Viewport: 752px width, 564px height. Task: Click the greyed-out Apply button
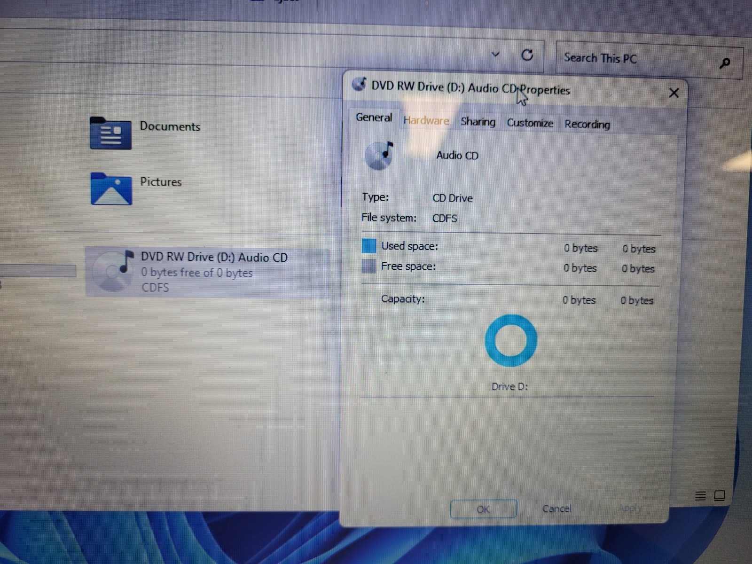point(630,508)
